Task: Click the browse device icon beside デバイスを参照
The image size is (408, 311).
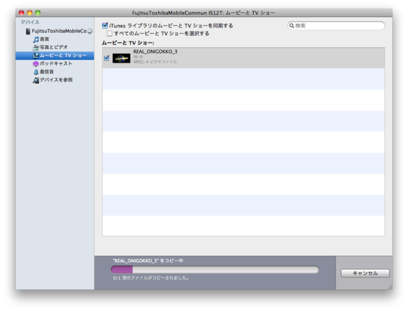Action: (x=36, y=80)
